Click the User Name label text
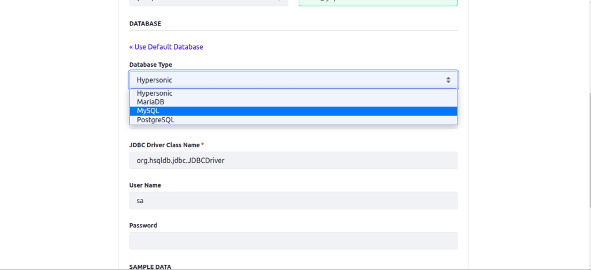 pyautogui.click(x=145, y=185)
